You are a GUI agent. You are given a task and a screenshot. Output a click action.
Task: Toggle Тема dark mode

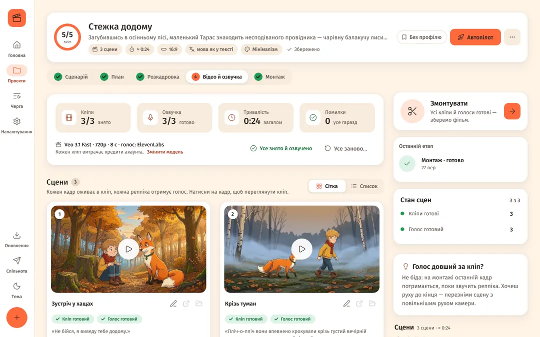click(17, 290)
